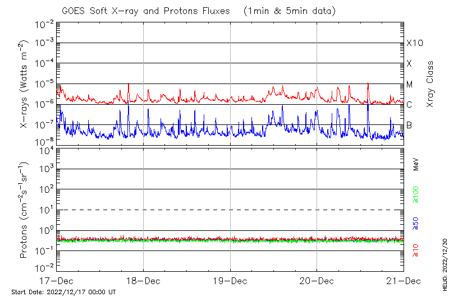Click the C flare class label

point(409,105)
